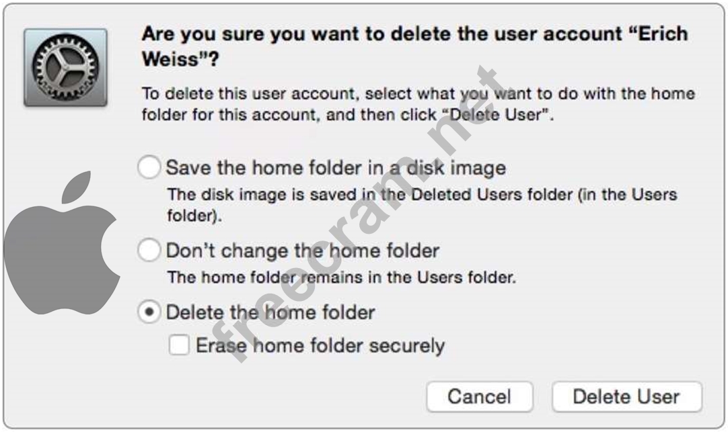Confirm with the Delete User button
The width and height of the screenshot is (728, 432).
(626, 396)
